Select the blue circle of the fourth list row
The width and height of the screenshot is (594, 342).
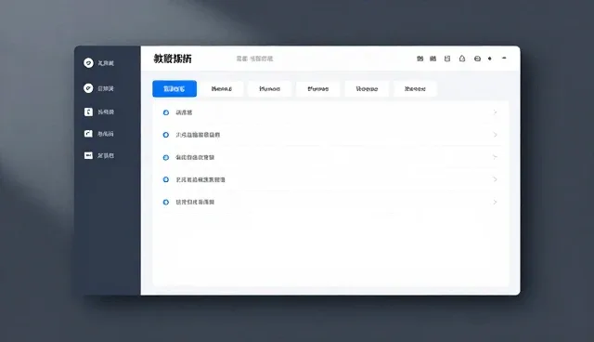[x=166, y=179]
